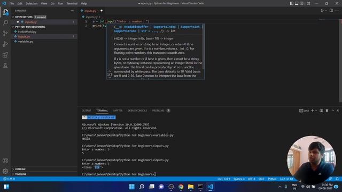Close the terminal panel
The image size is (342, 192).
(338, 110)
